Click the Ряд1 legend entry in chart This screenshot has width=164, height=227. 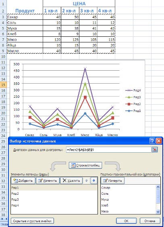133,111
